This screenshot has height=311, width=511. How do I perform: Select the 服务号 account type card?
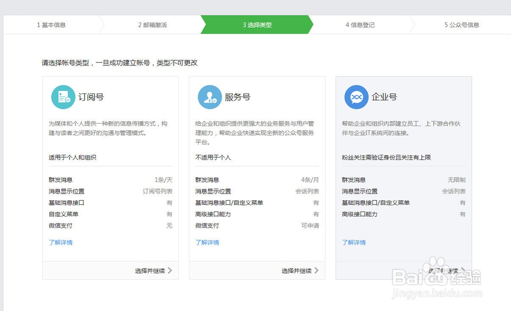(x=257, y=176)
